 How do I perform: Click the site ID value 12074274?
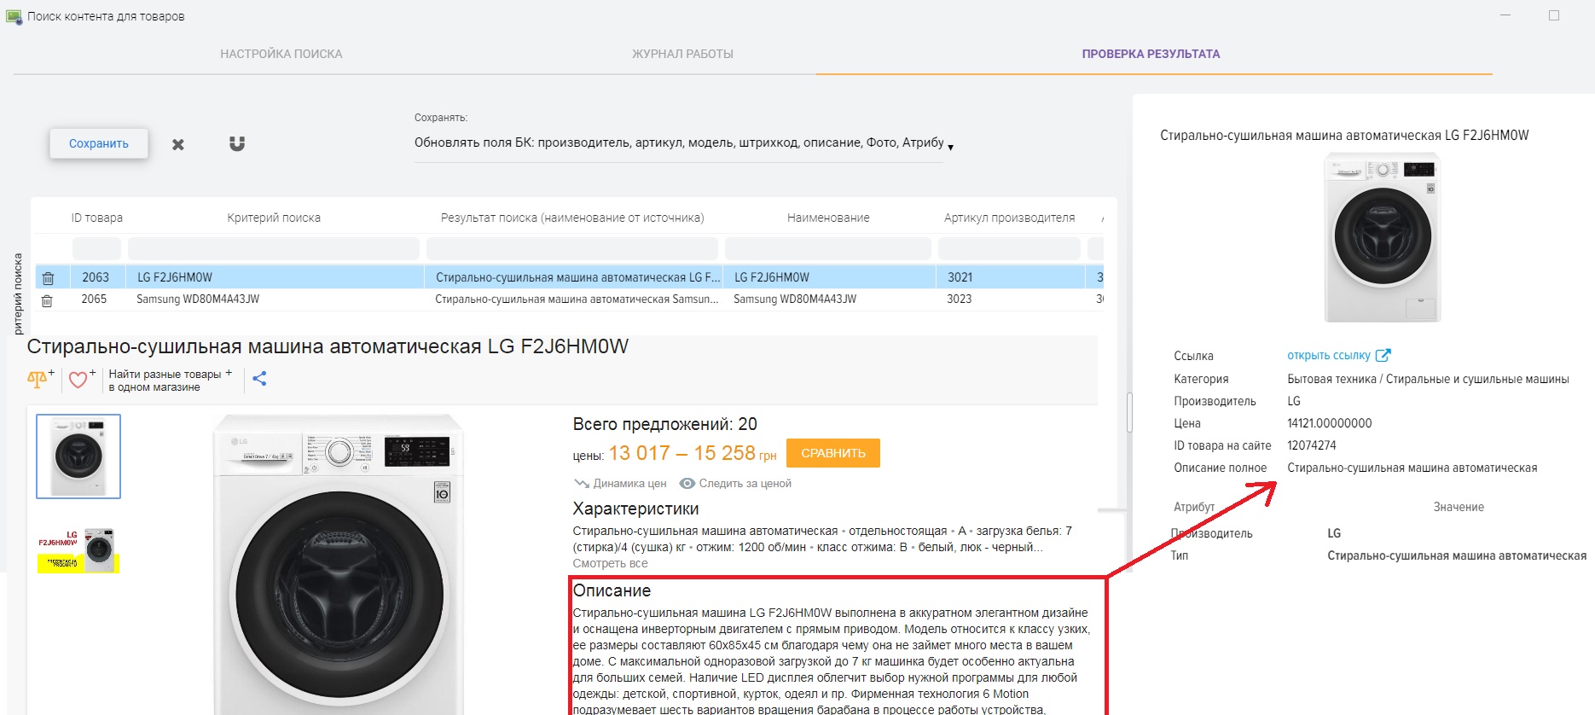1312,445
